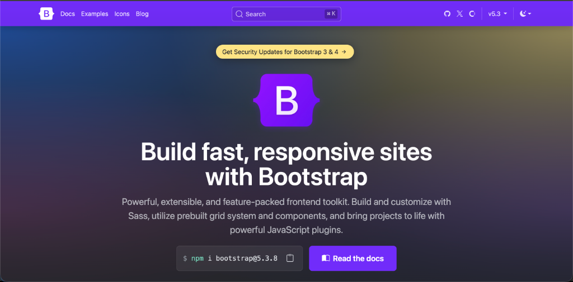Open the GitHub icon link
Viewport: 573px width, 282px height.
coord(447,14)
